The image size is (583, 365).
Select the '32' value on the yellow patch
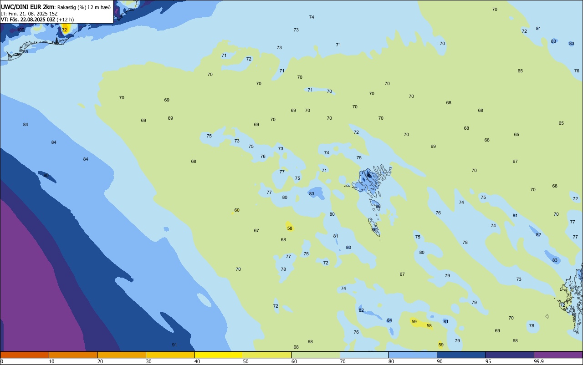pos(64,30)
